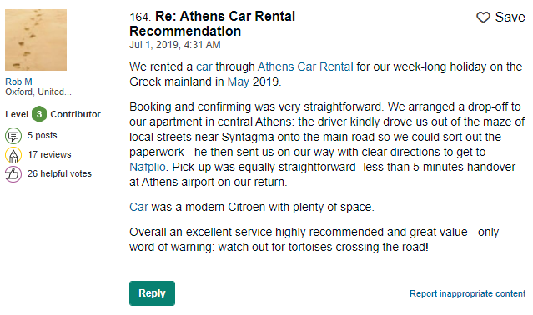Click the heart icon to save post

click(x=483, y=17)
